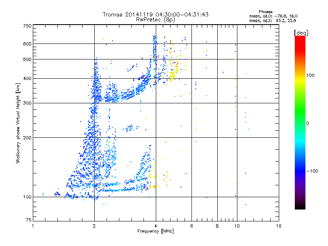
Task: Click the rainbow phase colorbar
Action: pos(300,123)
